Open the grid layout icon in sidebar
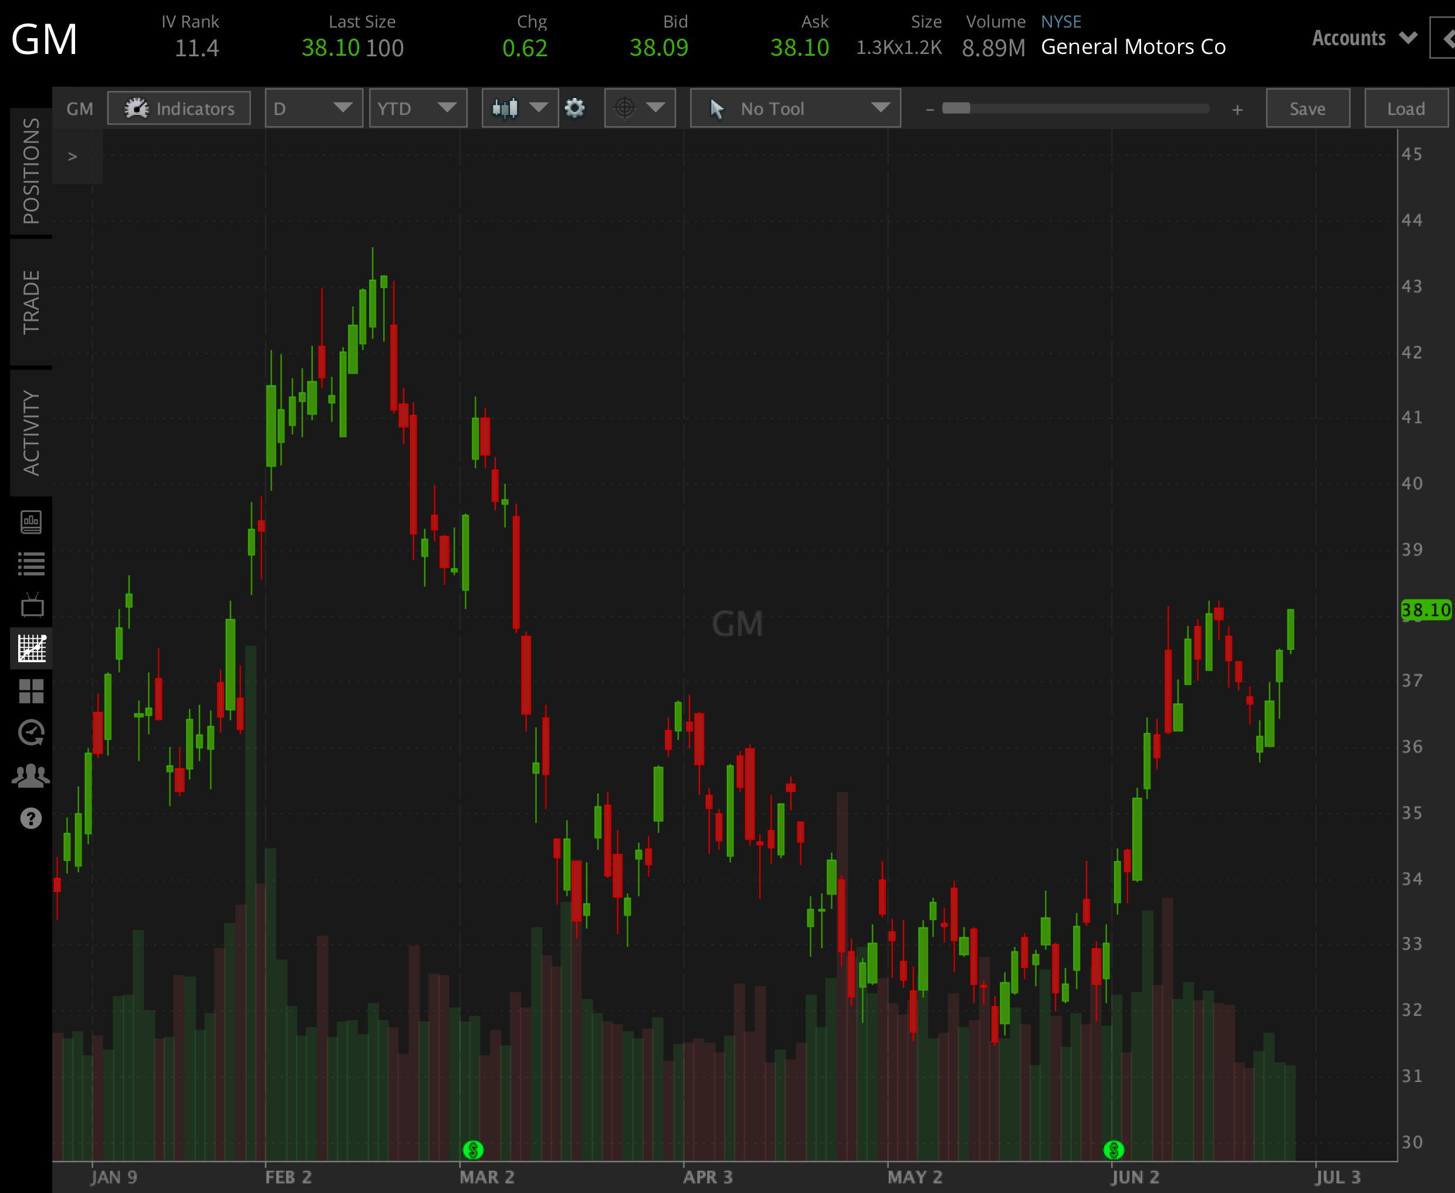 click(31, 691)
